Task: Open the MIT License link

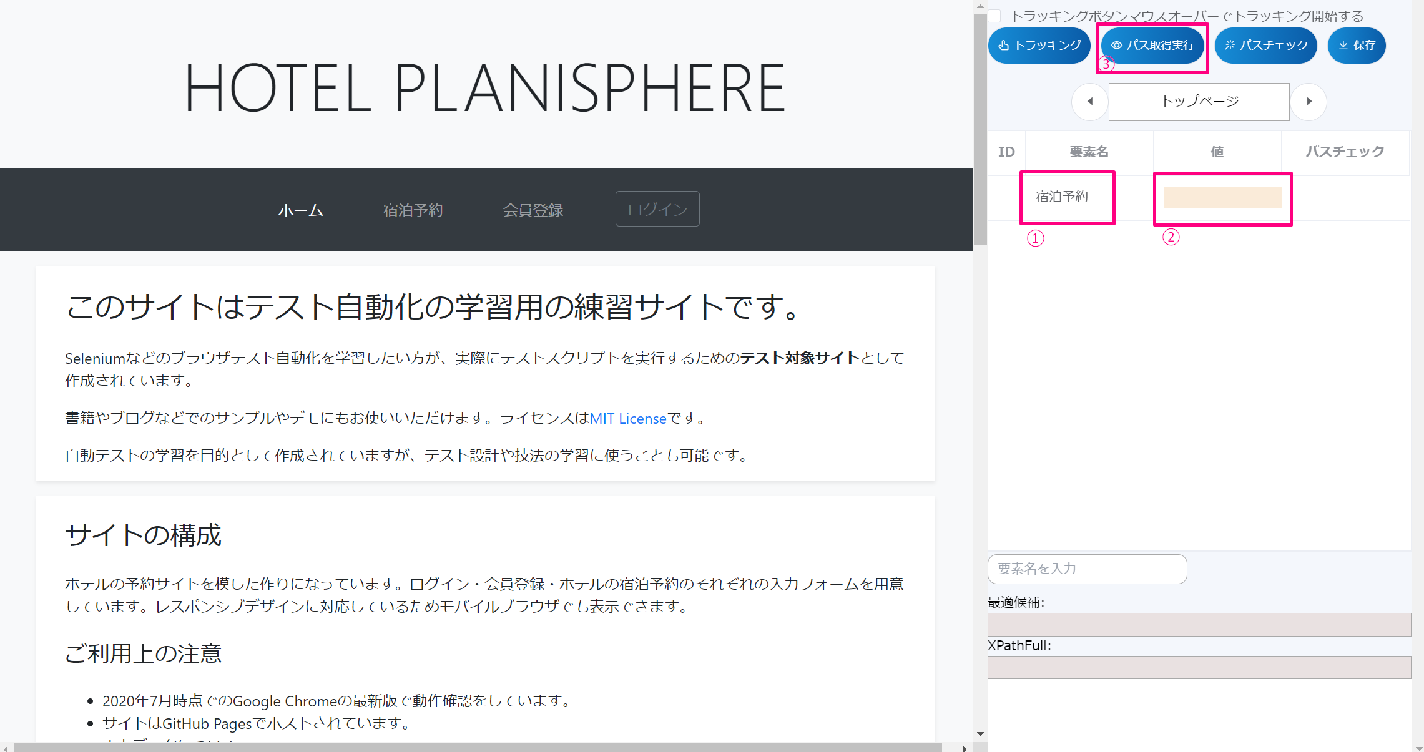Action: (627, 418)
